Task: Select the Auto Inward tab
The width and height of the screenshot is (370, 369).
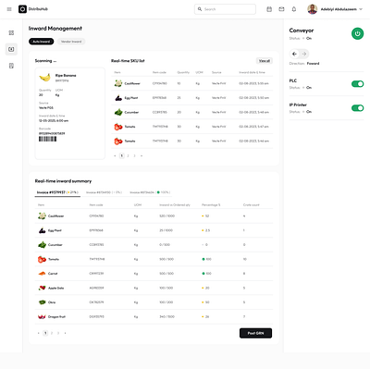Action: click(42, 42)
